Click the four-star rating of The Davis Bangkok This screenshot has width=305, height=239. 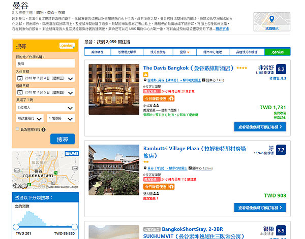pyautogui.click(x=242, y=68)
